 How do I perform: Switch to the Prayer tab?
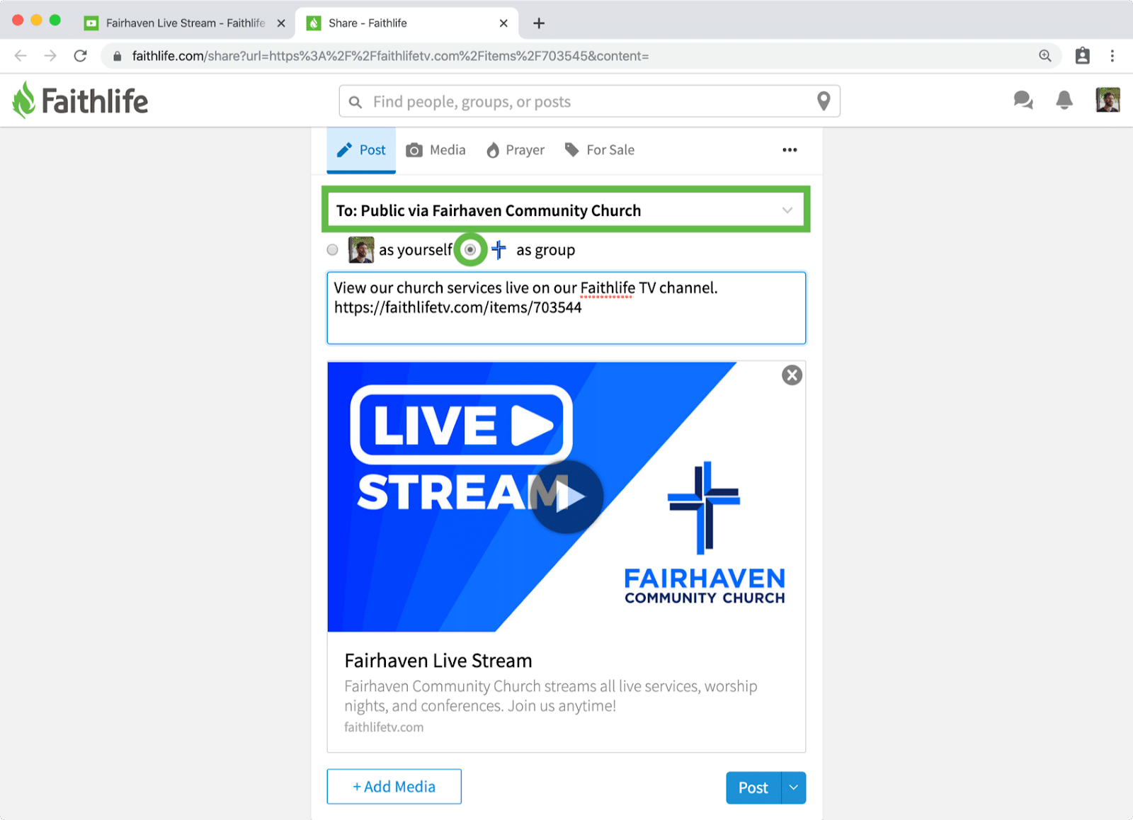(x=515, y=150)
